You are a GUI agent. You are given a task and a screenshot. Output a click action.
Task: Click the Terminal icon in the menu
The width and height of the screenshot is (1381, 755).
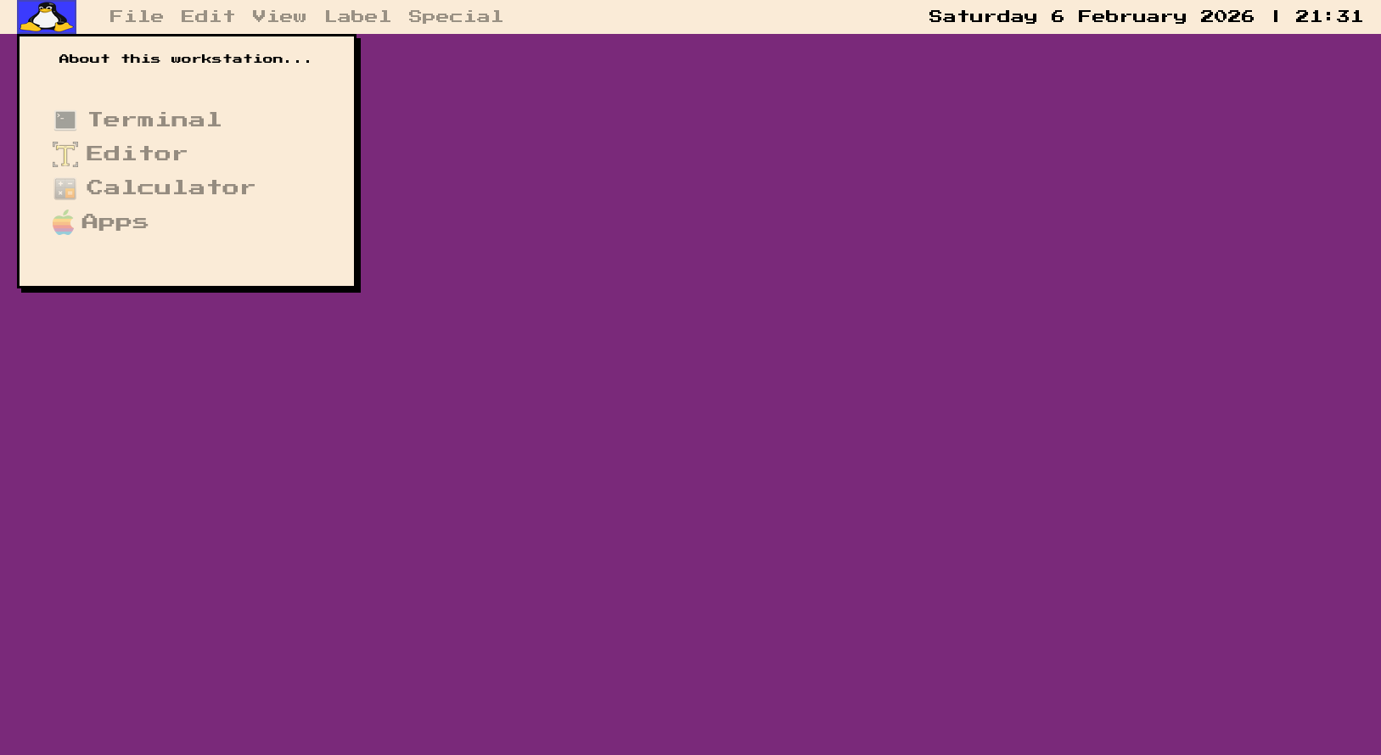point(65,120)
